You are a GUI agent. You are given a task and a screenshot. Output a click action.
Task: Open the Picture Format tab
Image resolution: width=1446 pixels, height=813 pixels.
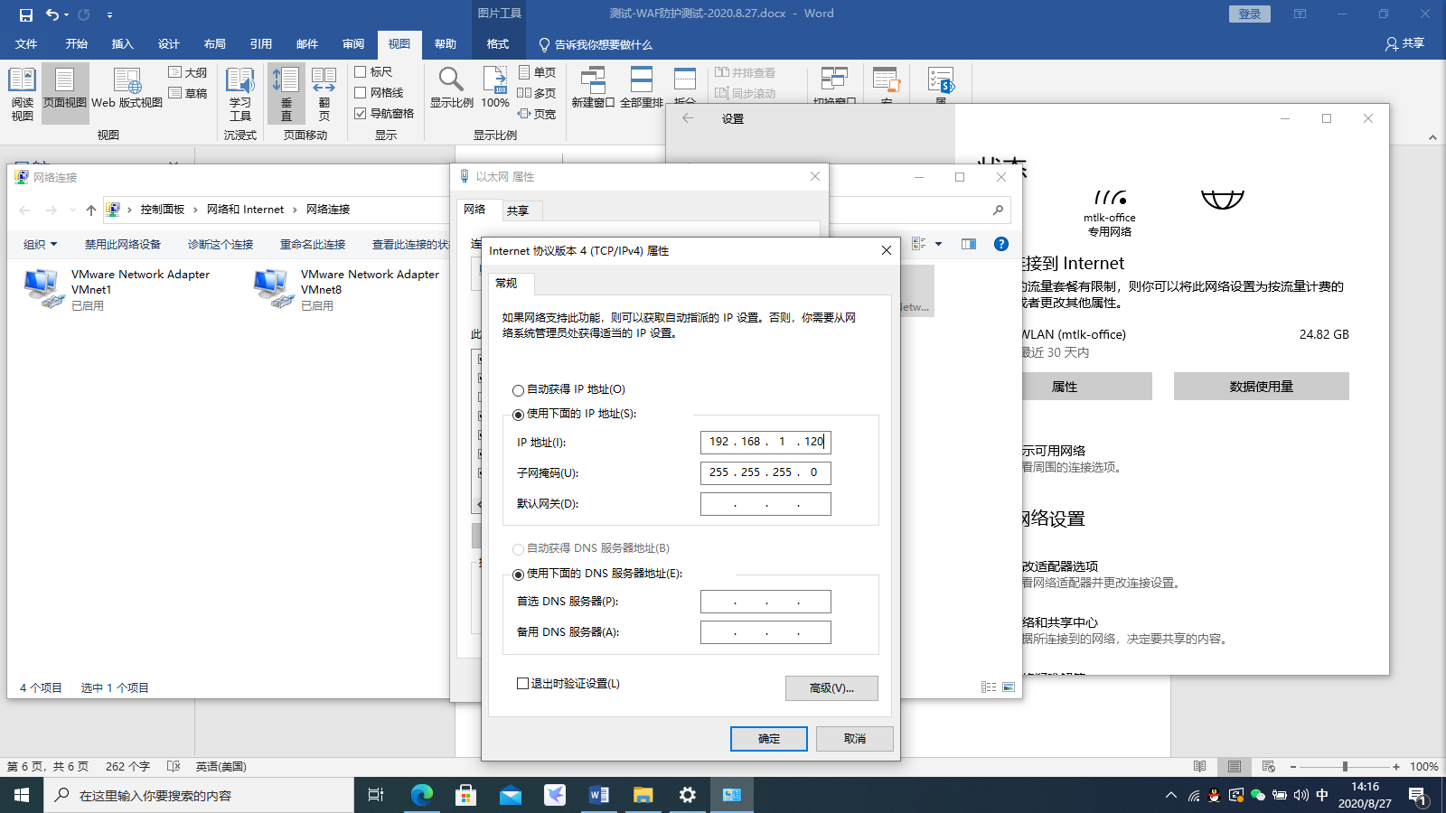[498, 44]
